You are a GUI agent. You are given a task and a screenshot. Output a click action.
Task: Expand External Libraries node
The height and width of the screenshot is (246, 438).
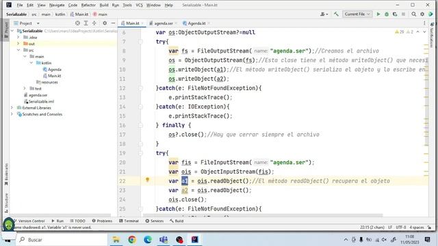[12, 108]
